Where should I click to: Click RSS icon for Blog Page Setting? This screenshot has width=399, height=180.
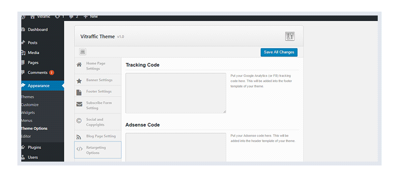(79, 137)
